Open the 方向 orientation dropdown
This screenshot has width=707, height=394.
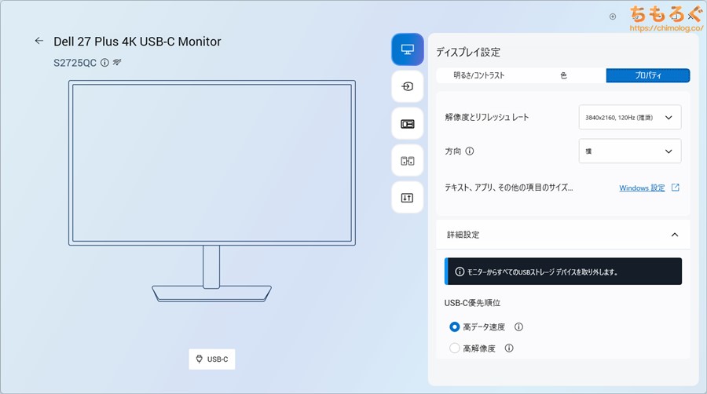pos(629,151)
